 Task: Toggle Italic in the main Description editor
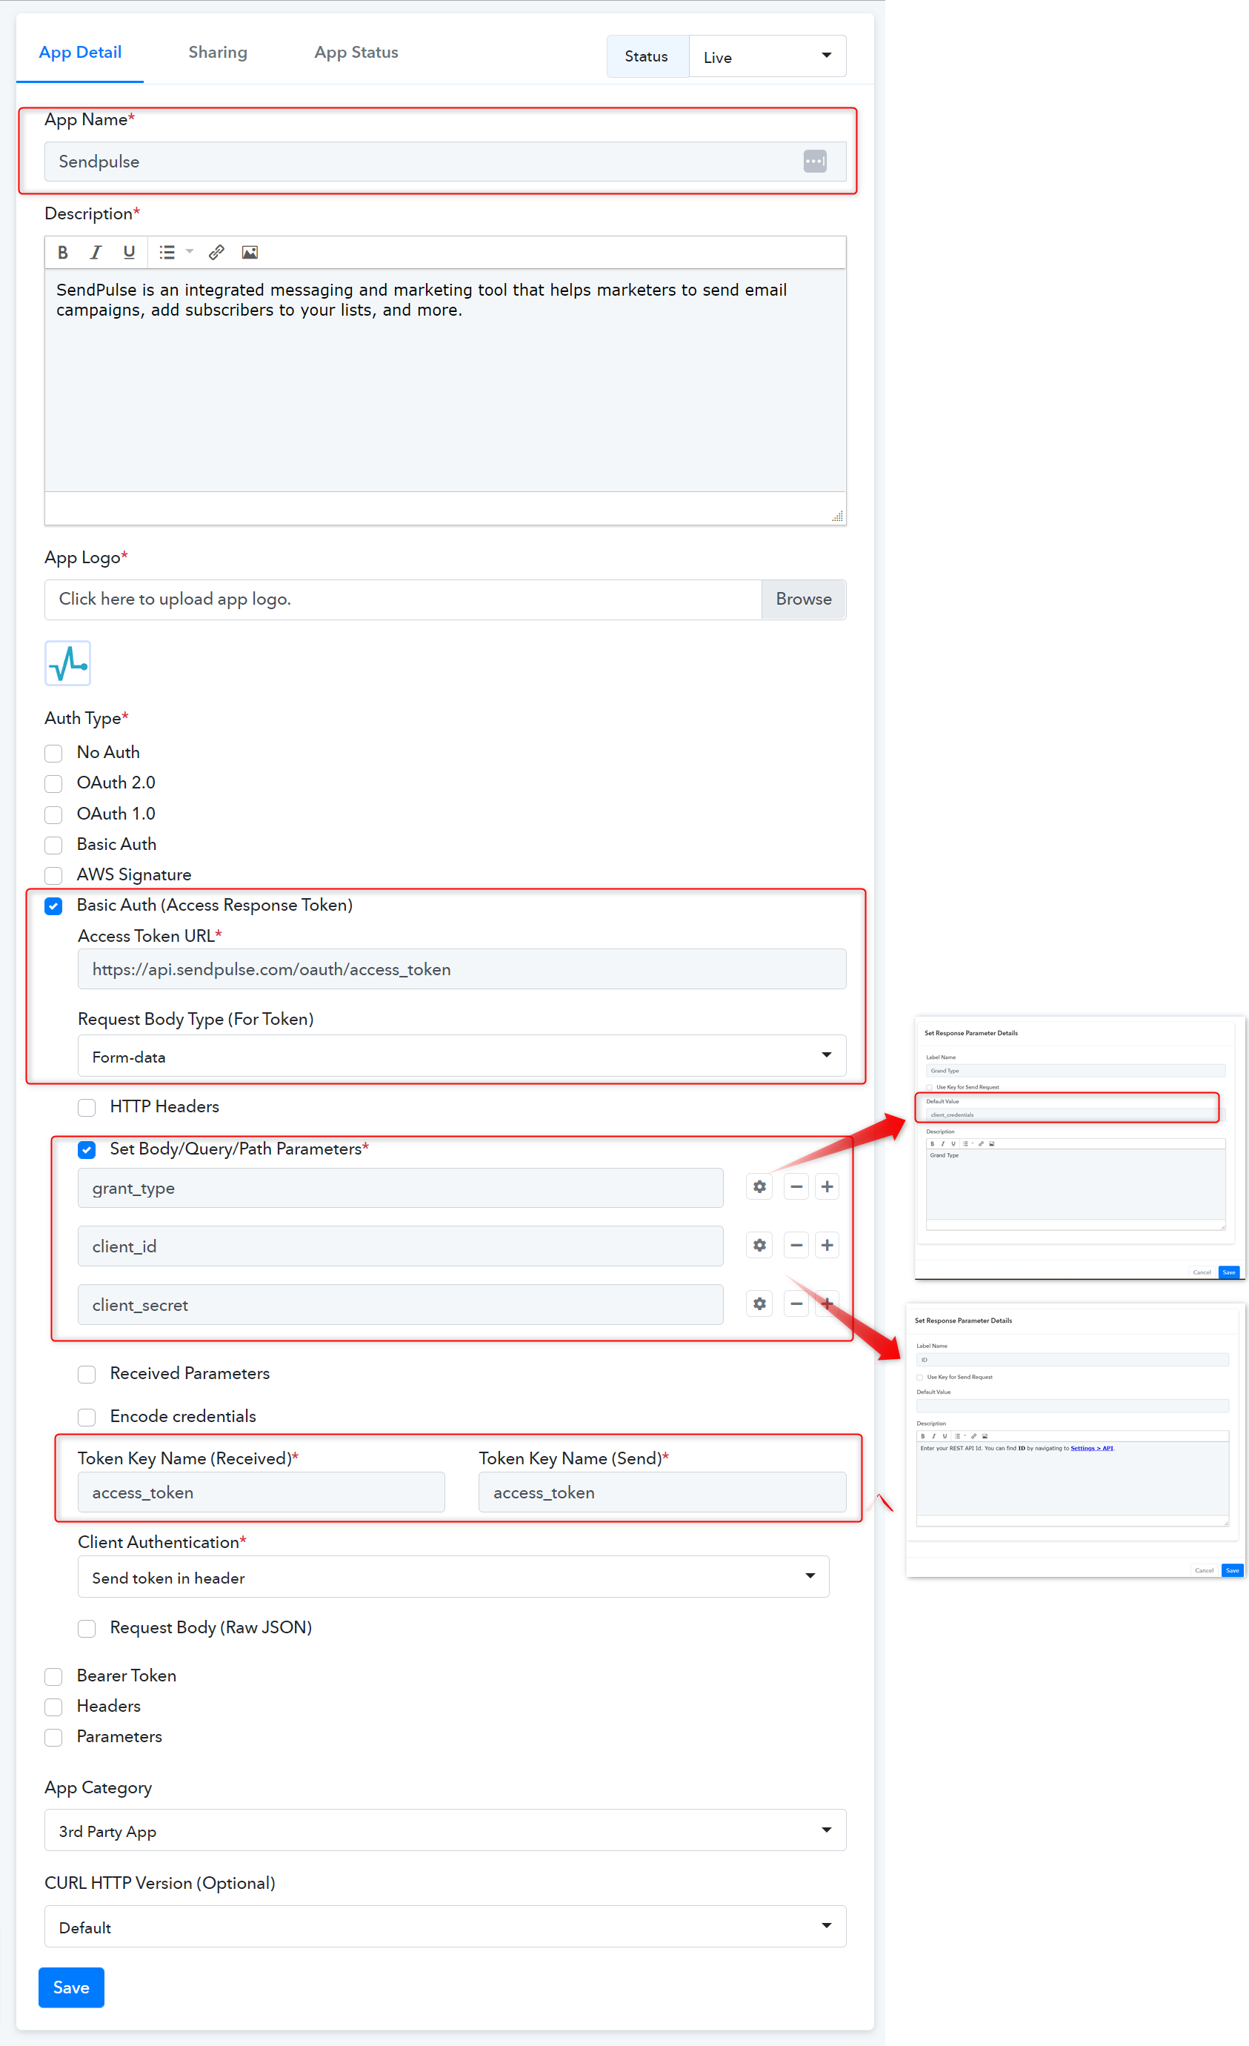coord(96,253)
